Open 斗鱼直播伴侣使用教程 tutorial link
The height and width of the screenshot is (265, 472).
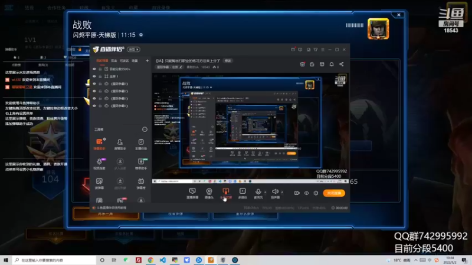[112, 208]
